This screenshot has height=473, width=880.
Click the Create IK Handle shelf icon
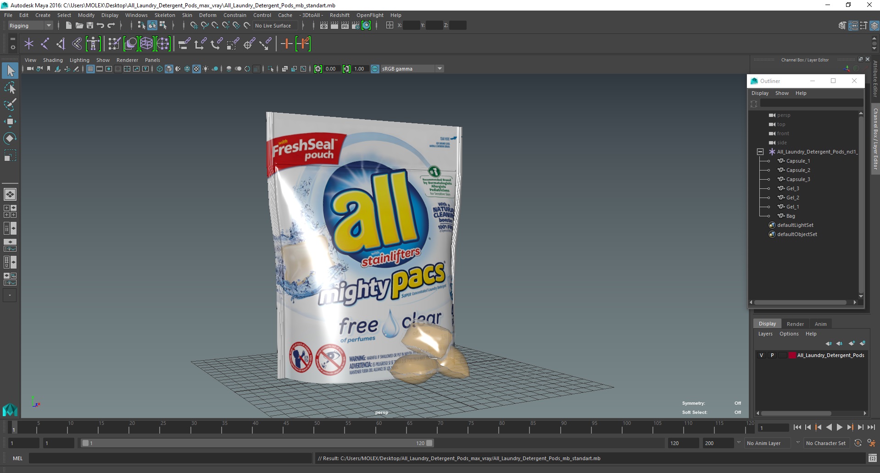(x=61, y=44)
